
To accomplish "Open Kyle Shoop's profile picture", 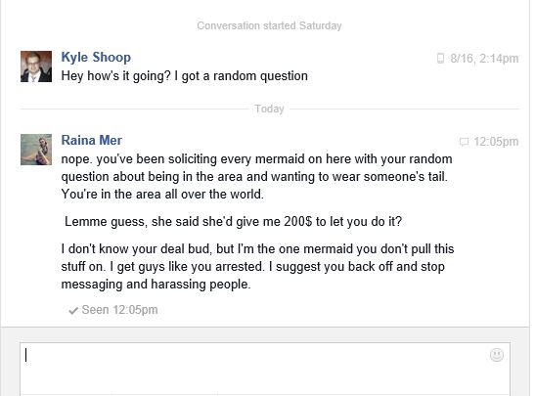I will (36, 66).
